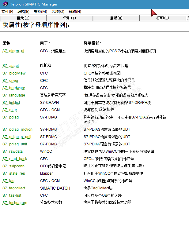Click the description 标识用于WinCC中自动报警隐藏的块
189x226 pixels.
pos(113,173)
